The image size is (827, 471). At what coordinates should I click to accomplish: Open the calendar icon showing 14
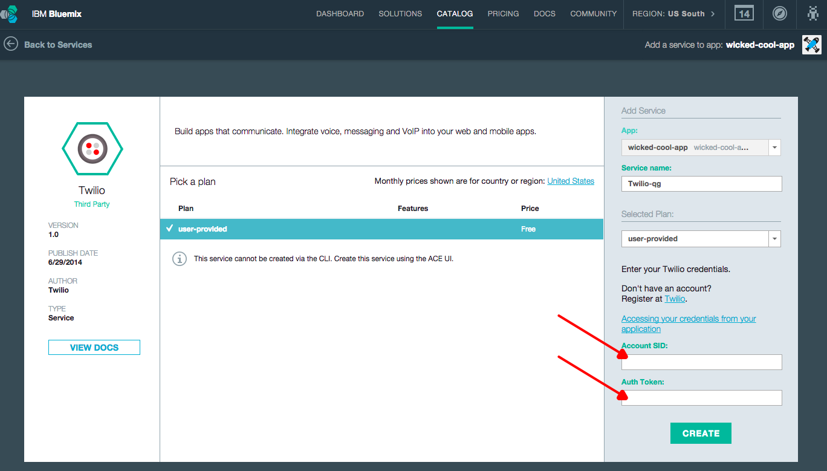tap(744, 13)
